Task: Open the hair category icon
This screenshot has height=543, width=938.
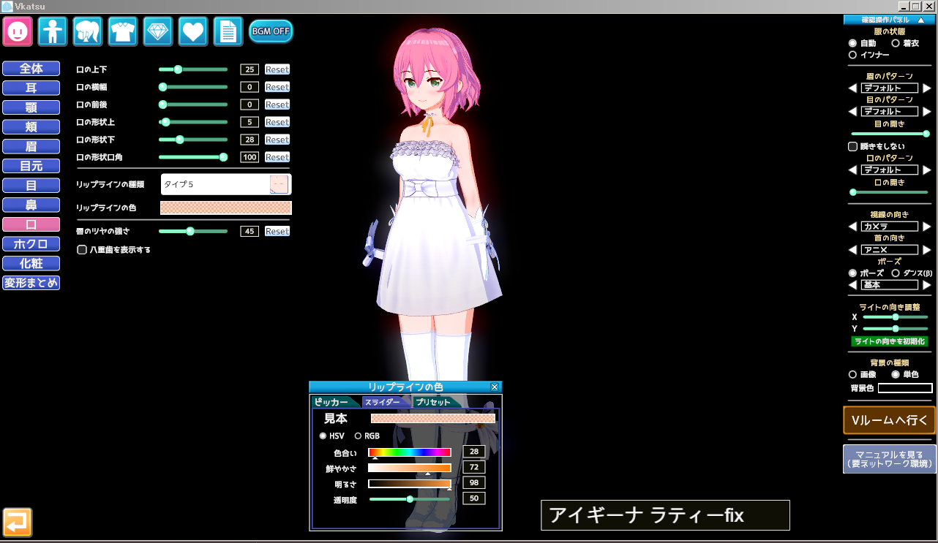Action: click(88, 31)
